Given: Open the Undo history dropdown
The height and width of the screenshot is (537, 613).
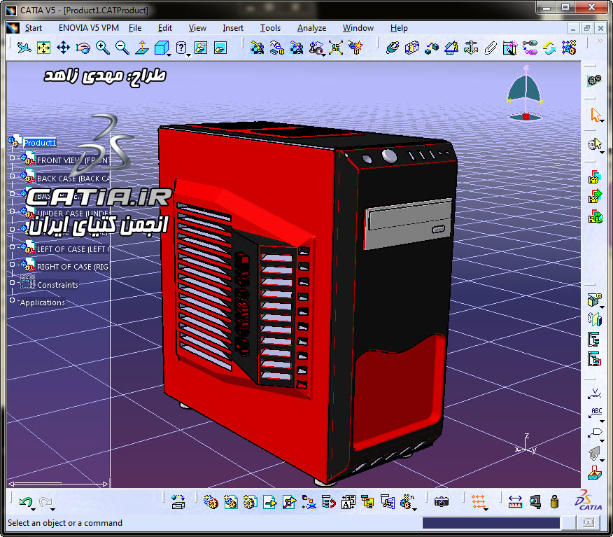Looking at the screenshot, I should 34,510.
